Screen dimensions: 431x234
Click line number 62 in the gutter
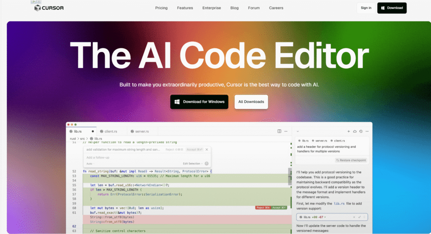(74, 226)
